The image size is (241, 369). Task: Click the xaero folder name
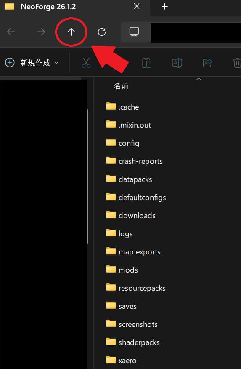(127, 361)
